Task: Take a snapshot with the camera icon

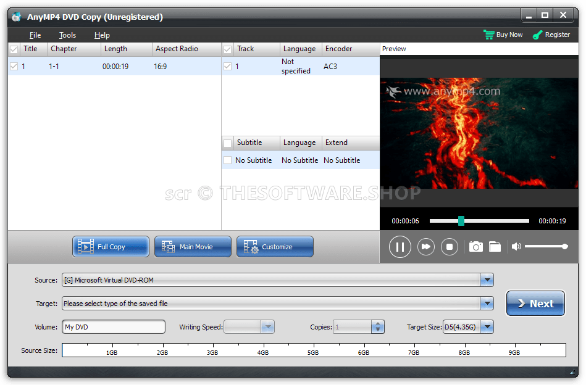Action: click(x=475, y=247)
